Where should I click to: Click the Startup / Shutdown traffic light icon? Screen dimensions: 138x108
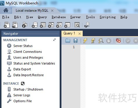tap(9, 89)
